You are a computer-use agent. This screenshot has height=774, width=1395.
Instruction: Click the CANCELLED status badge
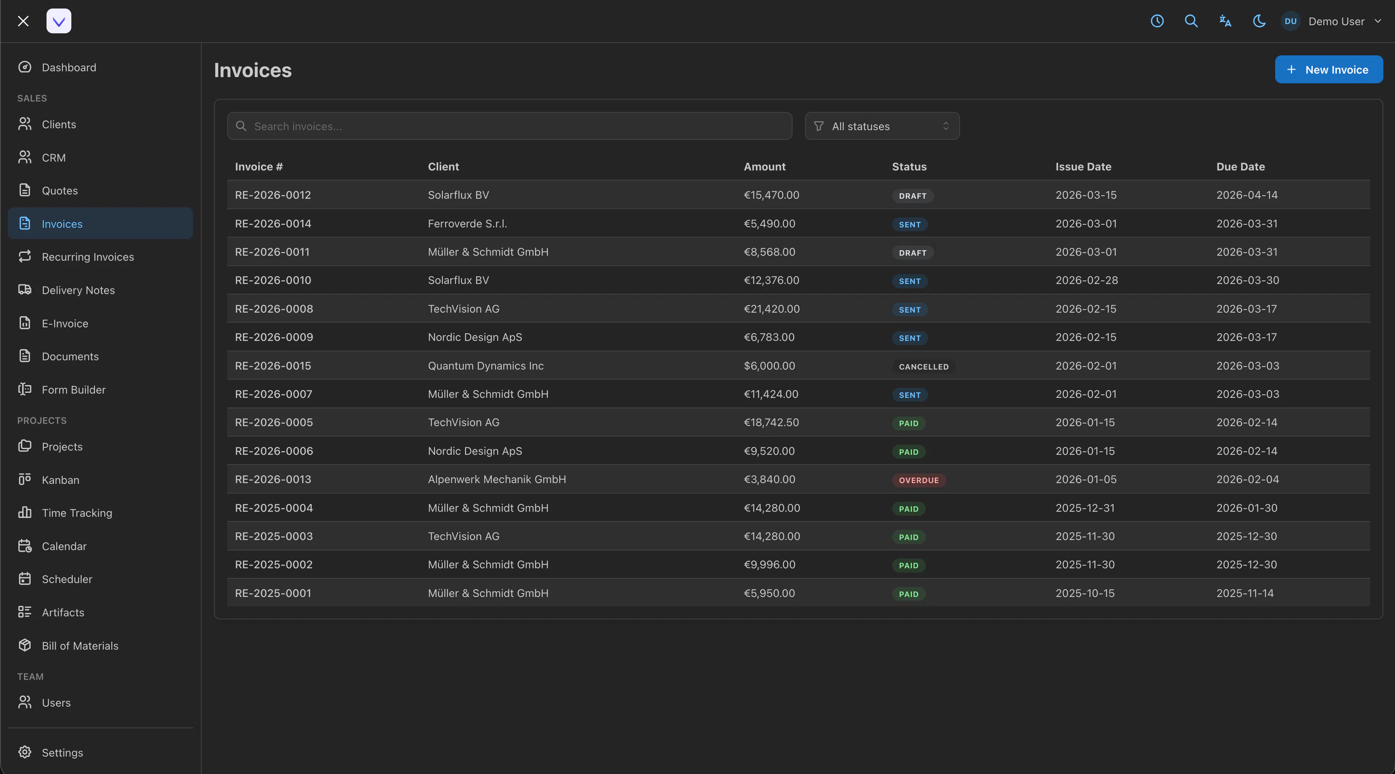(924, 366)
